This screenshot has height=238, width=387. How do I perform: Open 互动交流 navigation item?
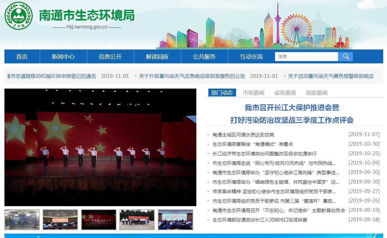coord(251,57)
